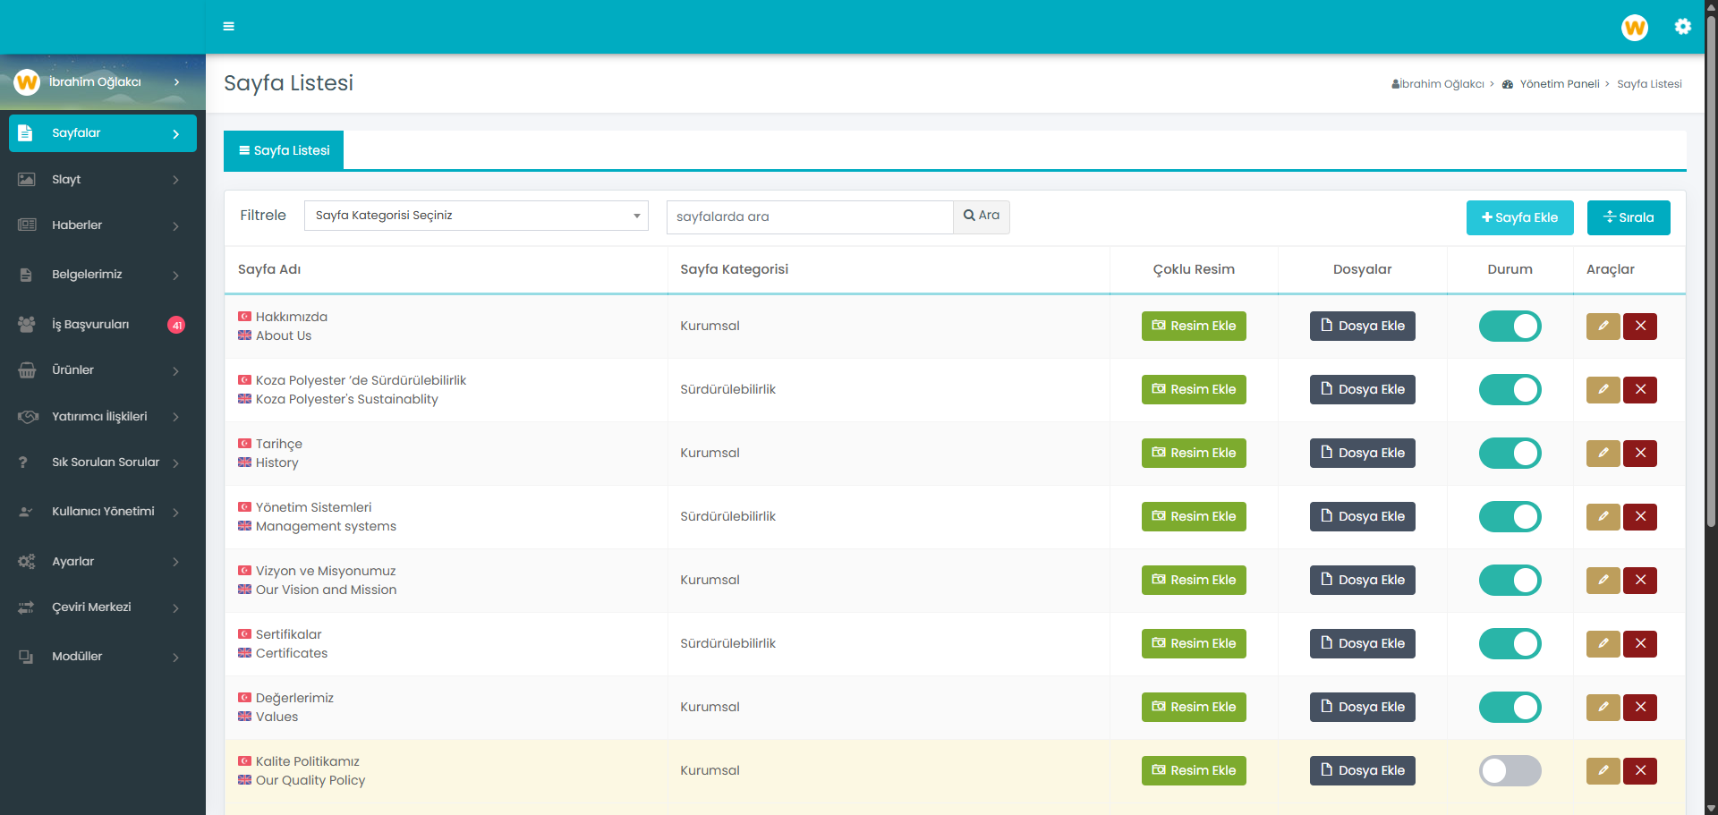
Task: Edit the Sertifikalar page with pencil icon
Action: 1603,644
